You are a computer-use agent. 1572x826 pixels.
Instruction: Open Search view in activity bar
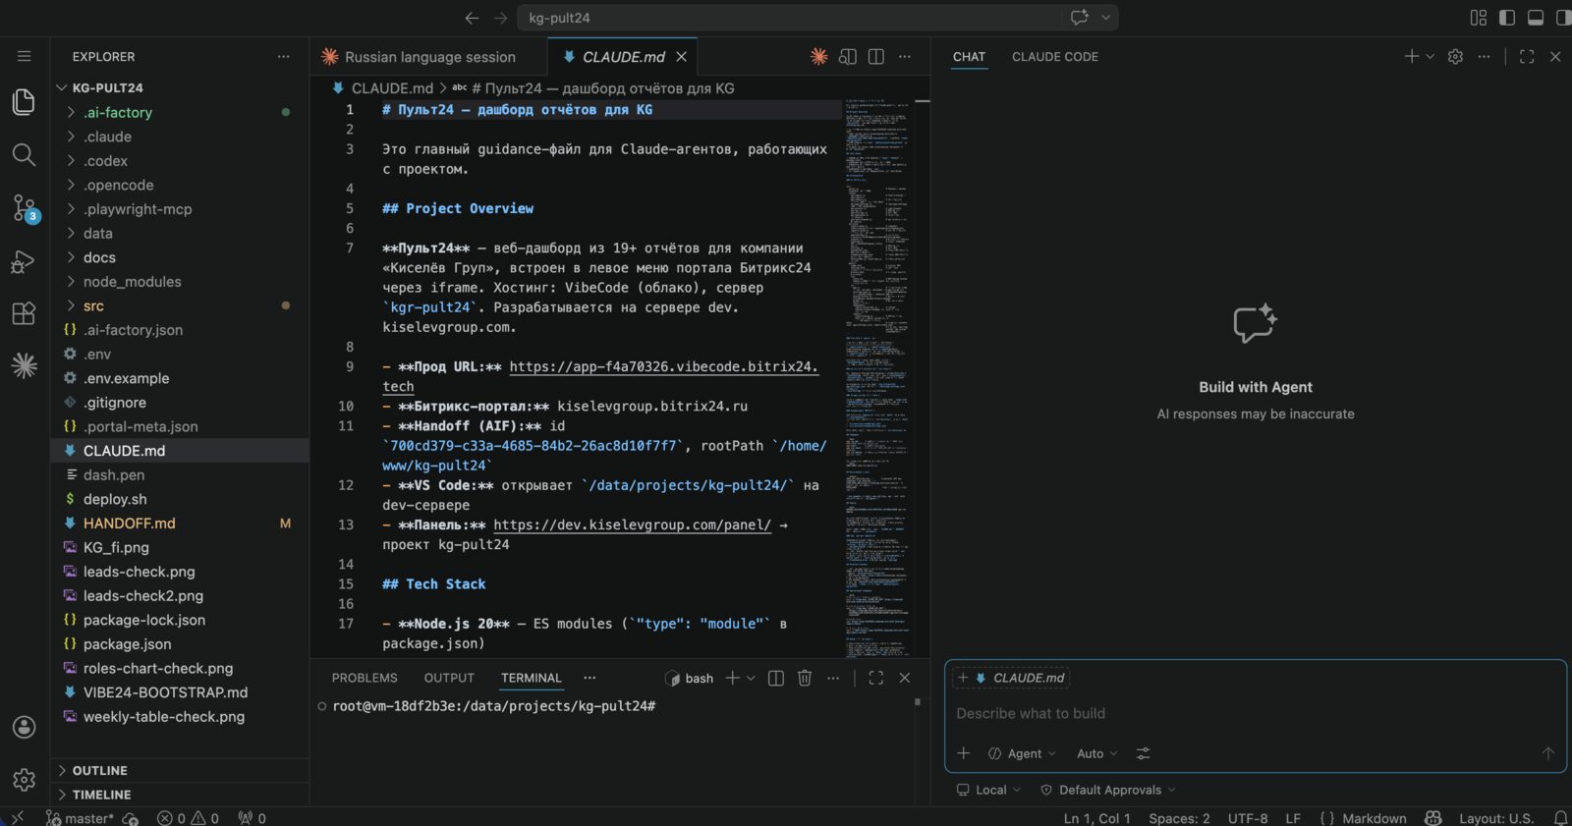[x=24, y=154]
